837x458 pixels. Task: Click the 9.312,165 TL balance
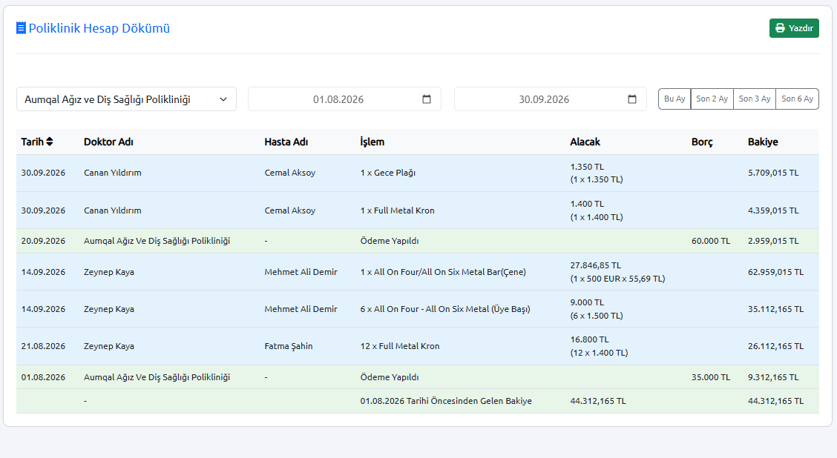(773, 377)
